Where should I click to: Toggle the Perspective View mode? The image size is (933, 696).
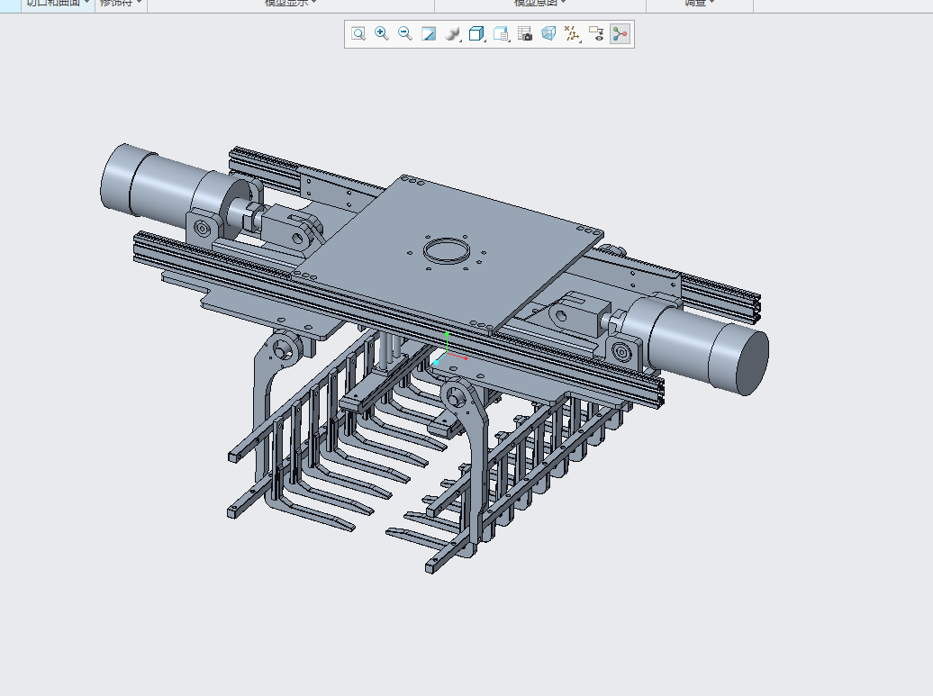tap(548, 34)
